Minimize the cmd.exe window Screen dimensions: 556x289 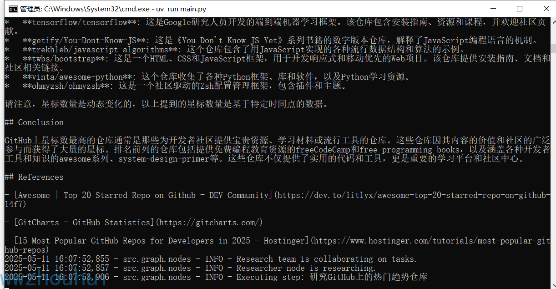click(x=494, y=8)
